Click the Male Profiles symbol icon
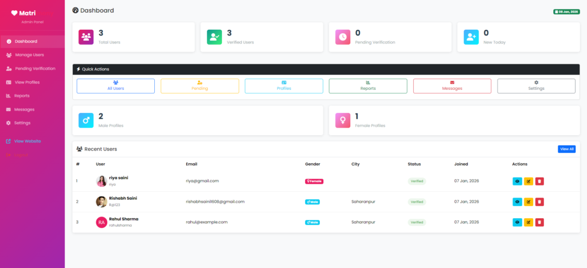The image size is (587, 268). click(x=86, y=120)
